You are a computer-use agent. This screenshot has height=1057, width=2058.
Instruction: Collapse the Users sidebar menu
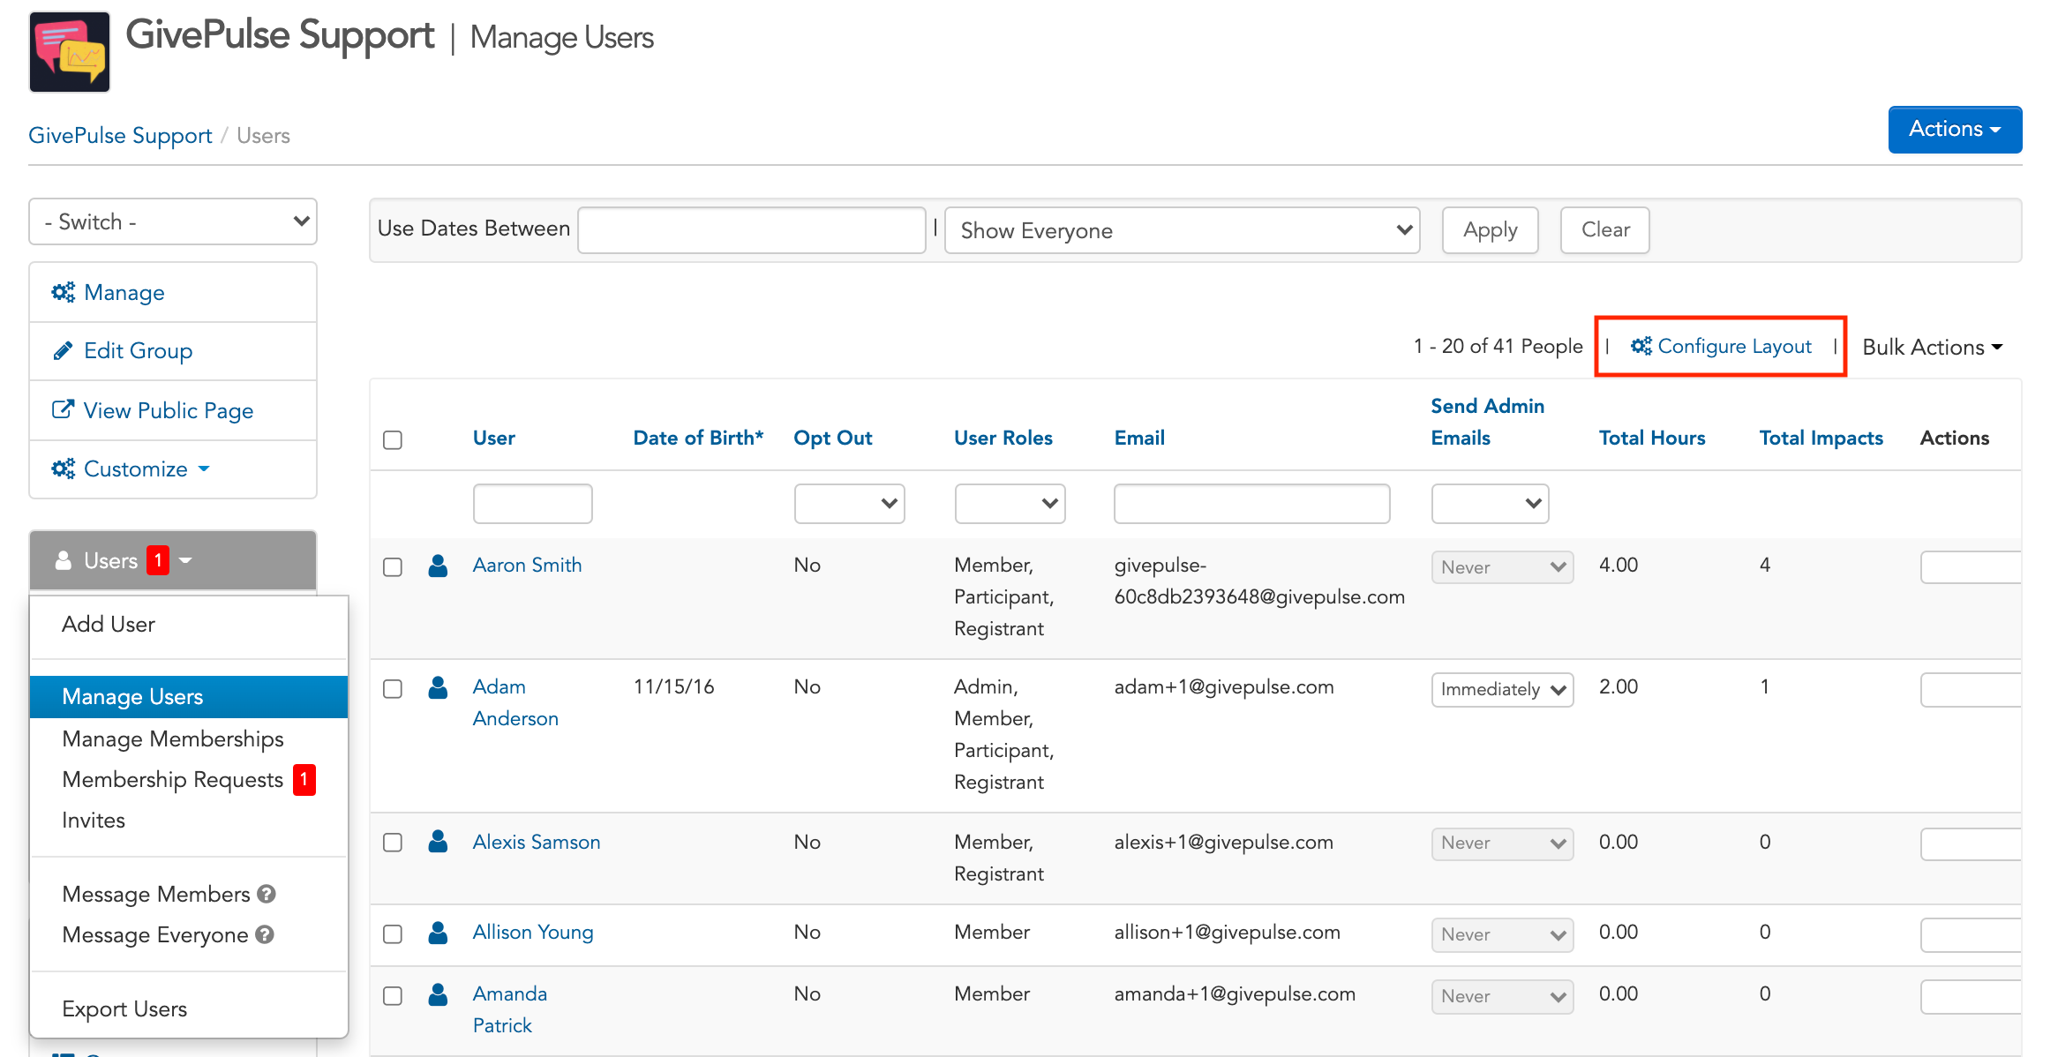[x=173, y=560]
